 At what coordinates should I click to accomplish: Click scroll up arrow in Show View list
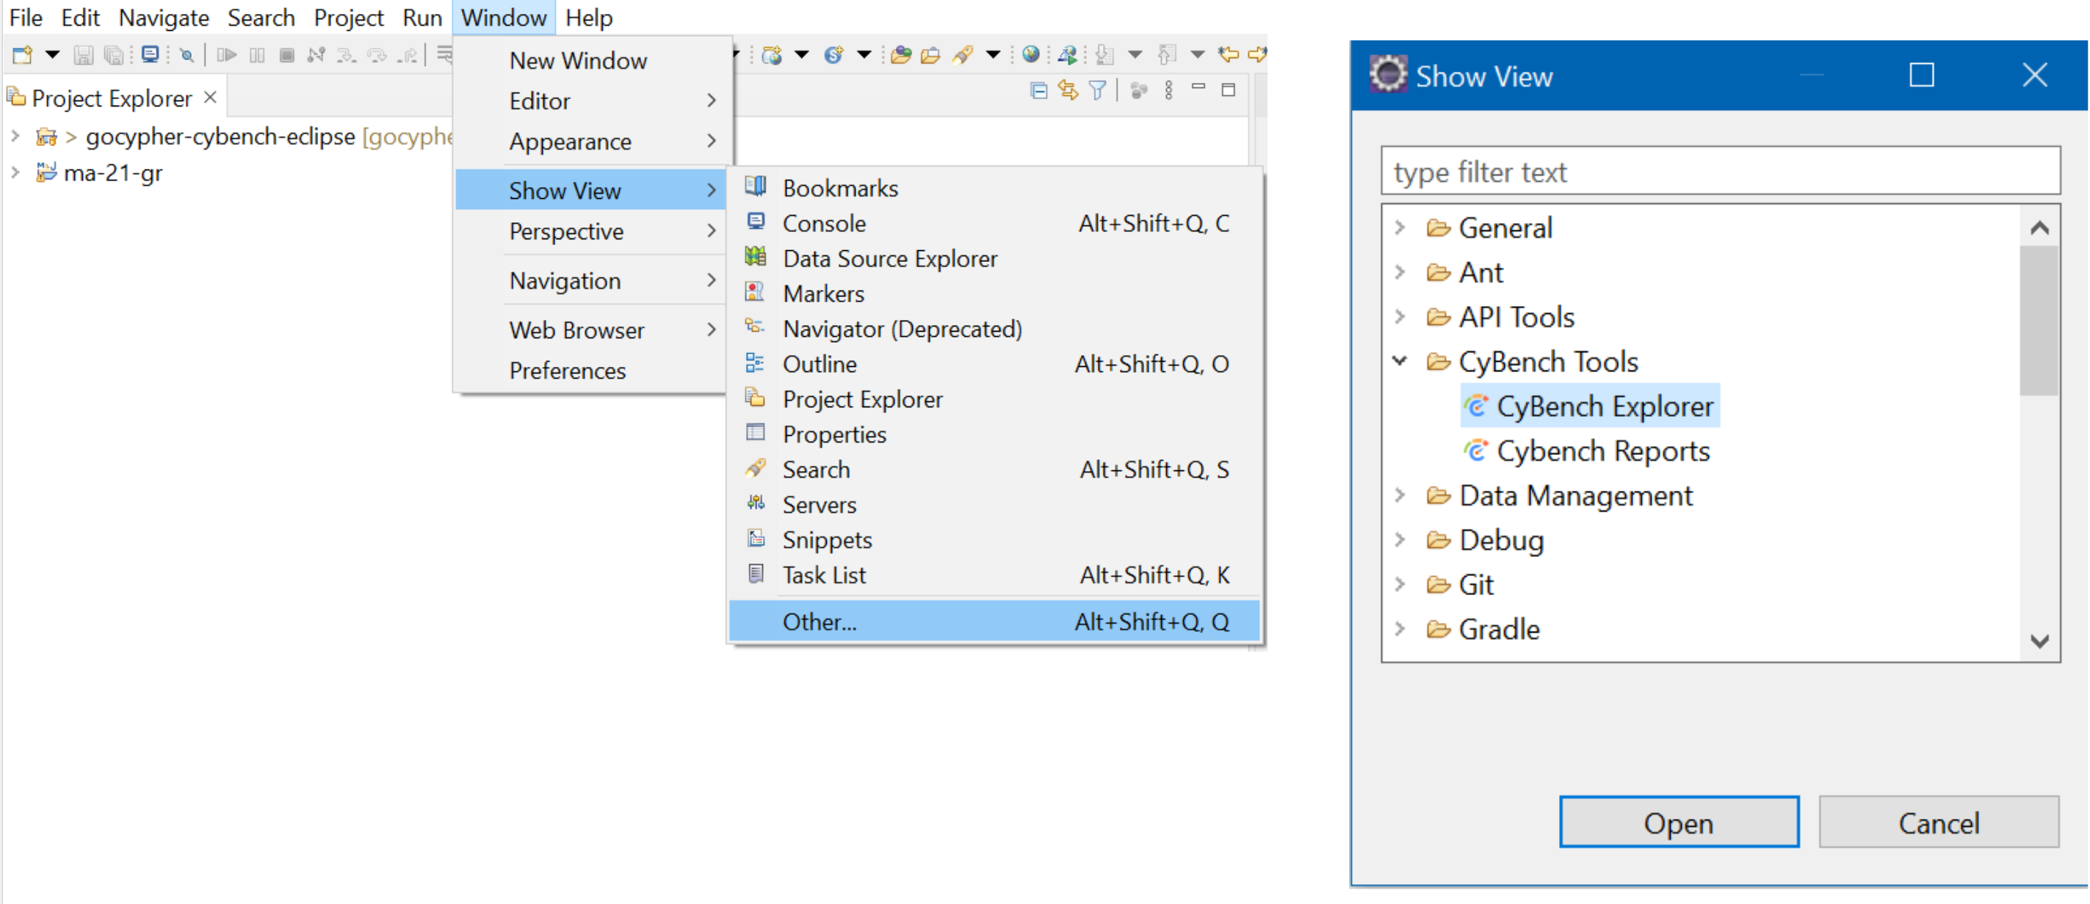(x=2040, y=227)
